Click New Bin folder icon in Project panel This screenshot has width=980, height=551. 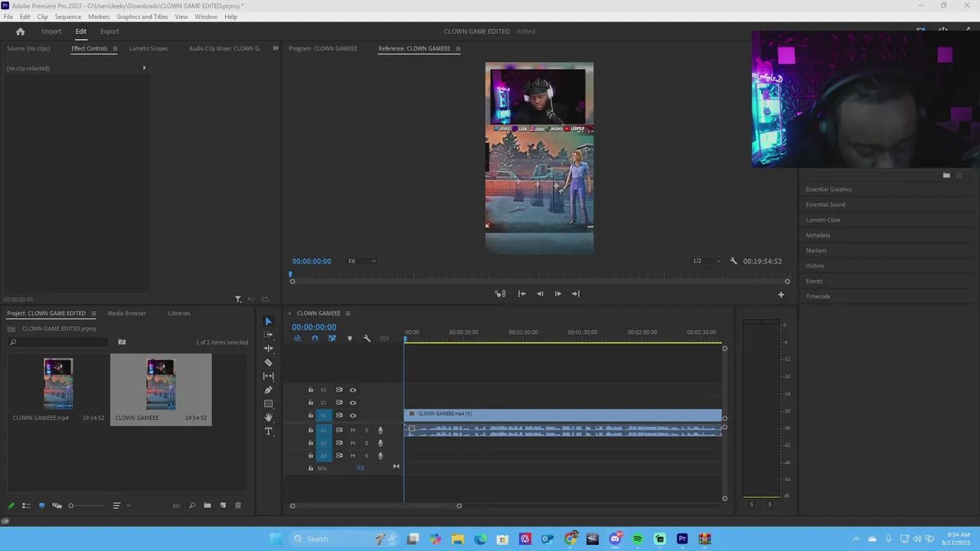tap(207, 505)
